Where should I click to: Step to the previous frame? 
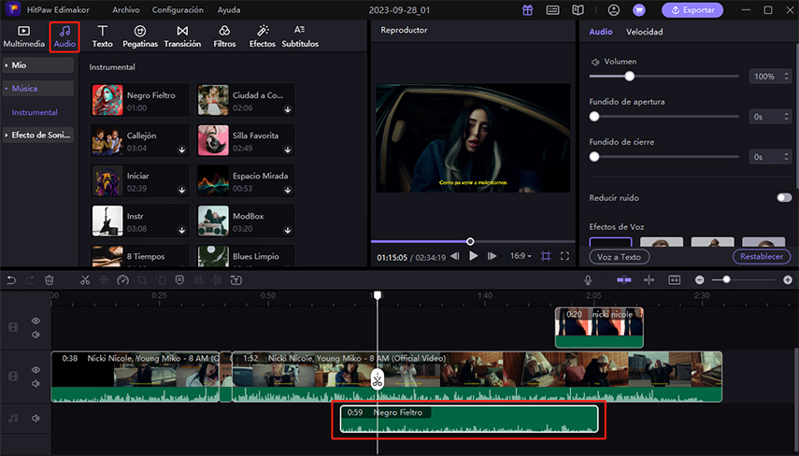tap(455, 256)
